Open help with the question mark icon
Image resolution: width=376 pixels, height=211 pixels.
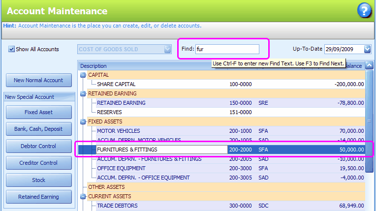[x=364, y=10]
